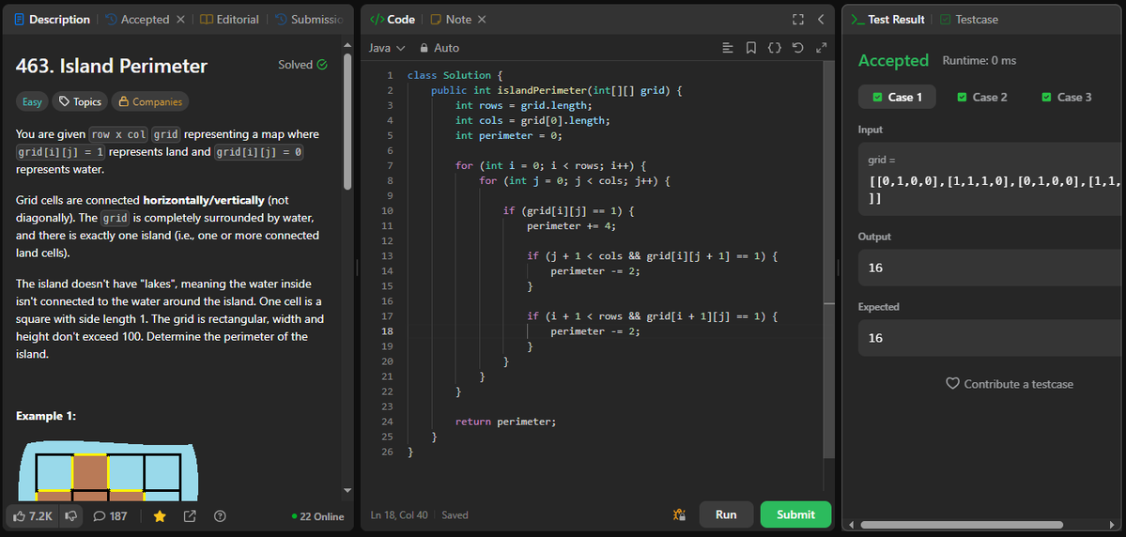Click the description panel vertical scrollbar
The width and height of the screenshot is (1126, 537).
point(347,122)
